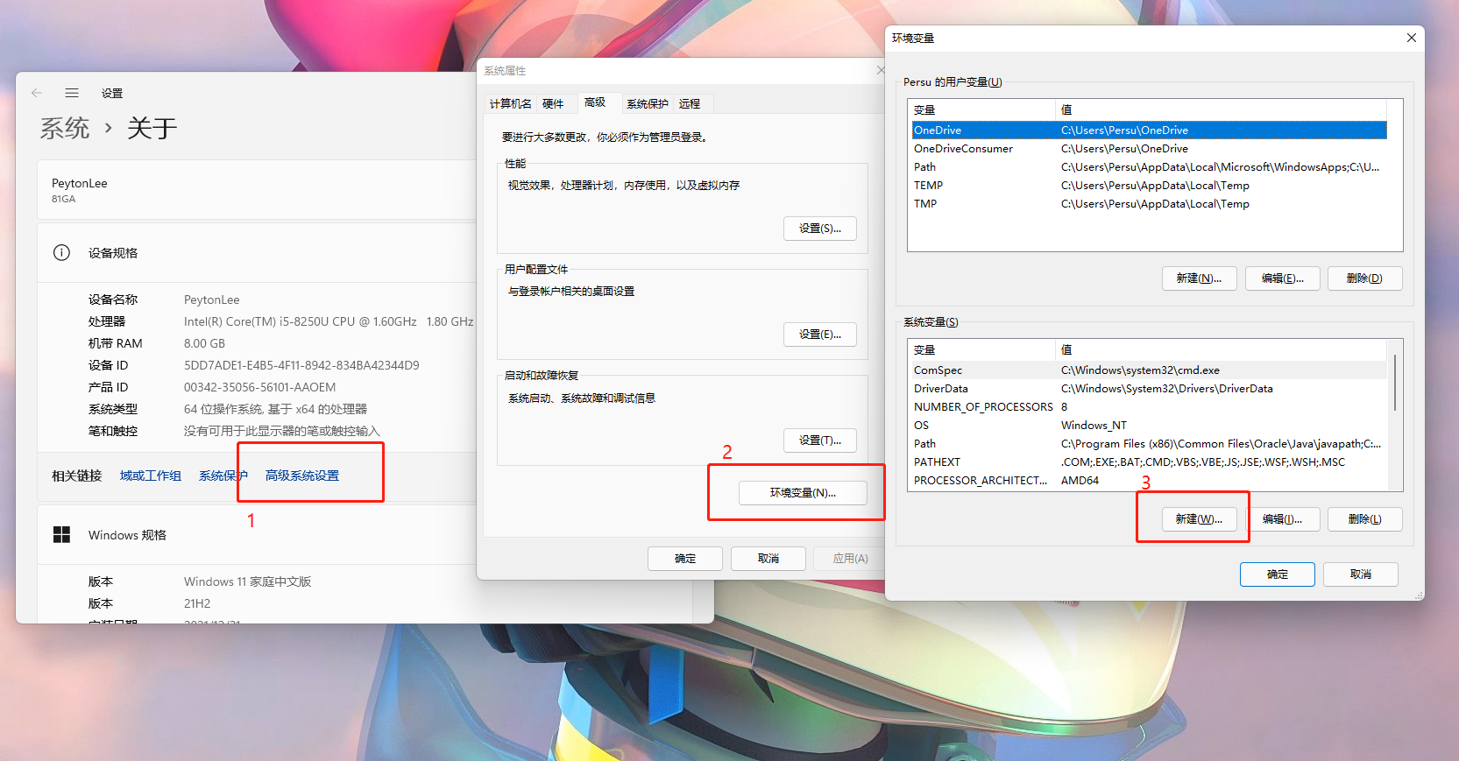Switch to the 计算机名 tab

510,103
